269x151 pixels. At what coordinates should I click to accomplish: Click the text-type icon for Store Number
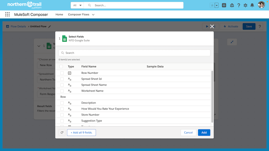pyautogui.click(x=69, y=115)
